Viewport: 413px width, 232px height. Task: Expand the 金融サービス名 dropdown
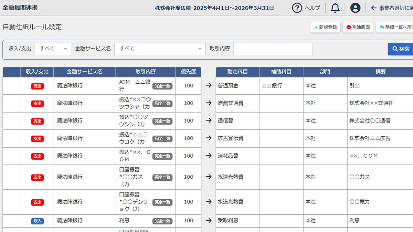point(160,49)
